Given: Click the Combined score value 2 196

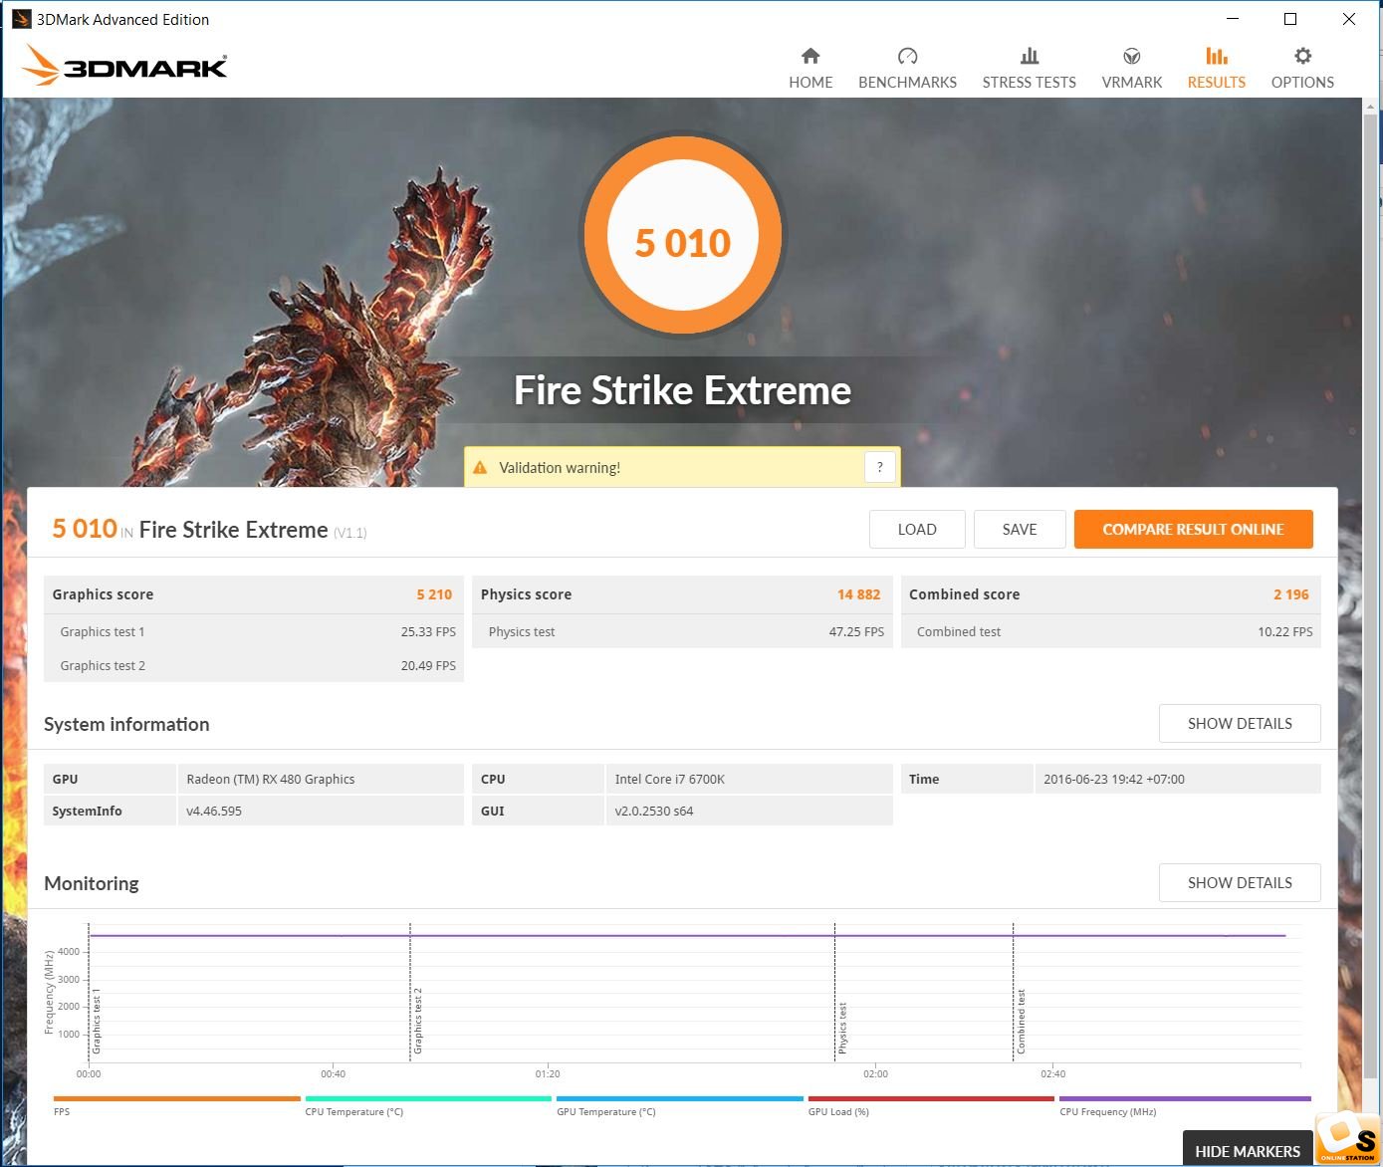Looking at the screenshot, I should [x=1291, y=594].
